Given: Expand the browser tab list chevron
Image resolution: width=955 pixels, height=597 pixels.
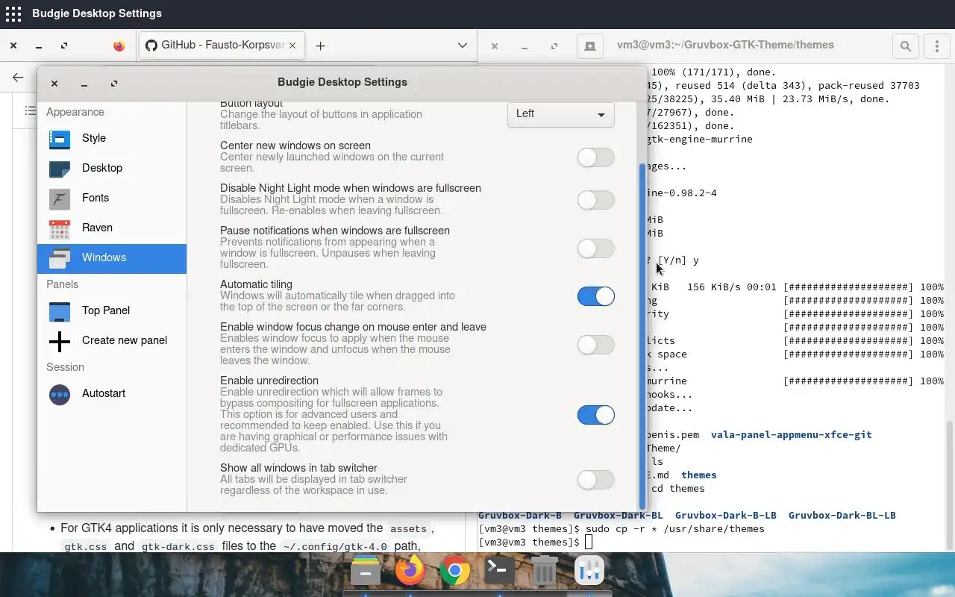Looking at the screenshot, I should 463,46.
